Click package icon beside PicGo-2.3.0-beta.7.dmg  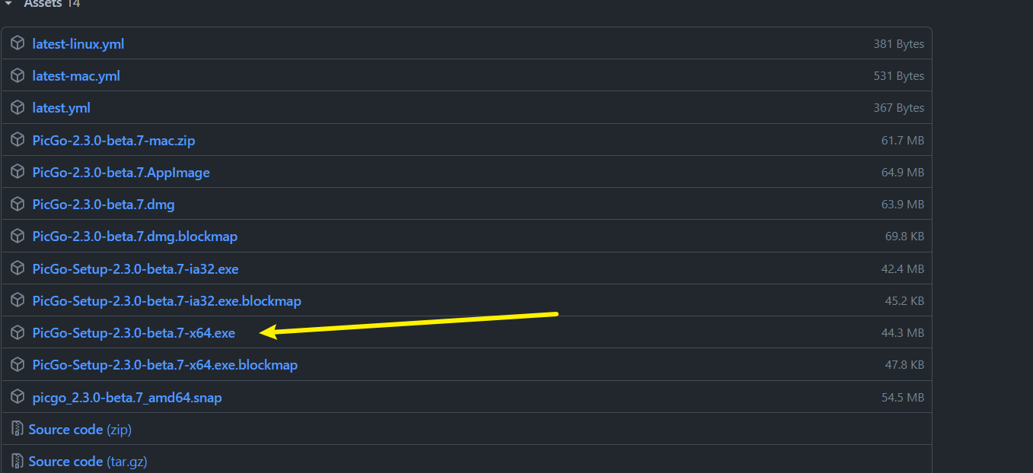pos(18,205)
